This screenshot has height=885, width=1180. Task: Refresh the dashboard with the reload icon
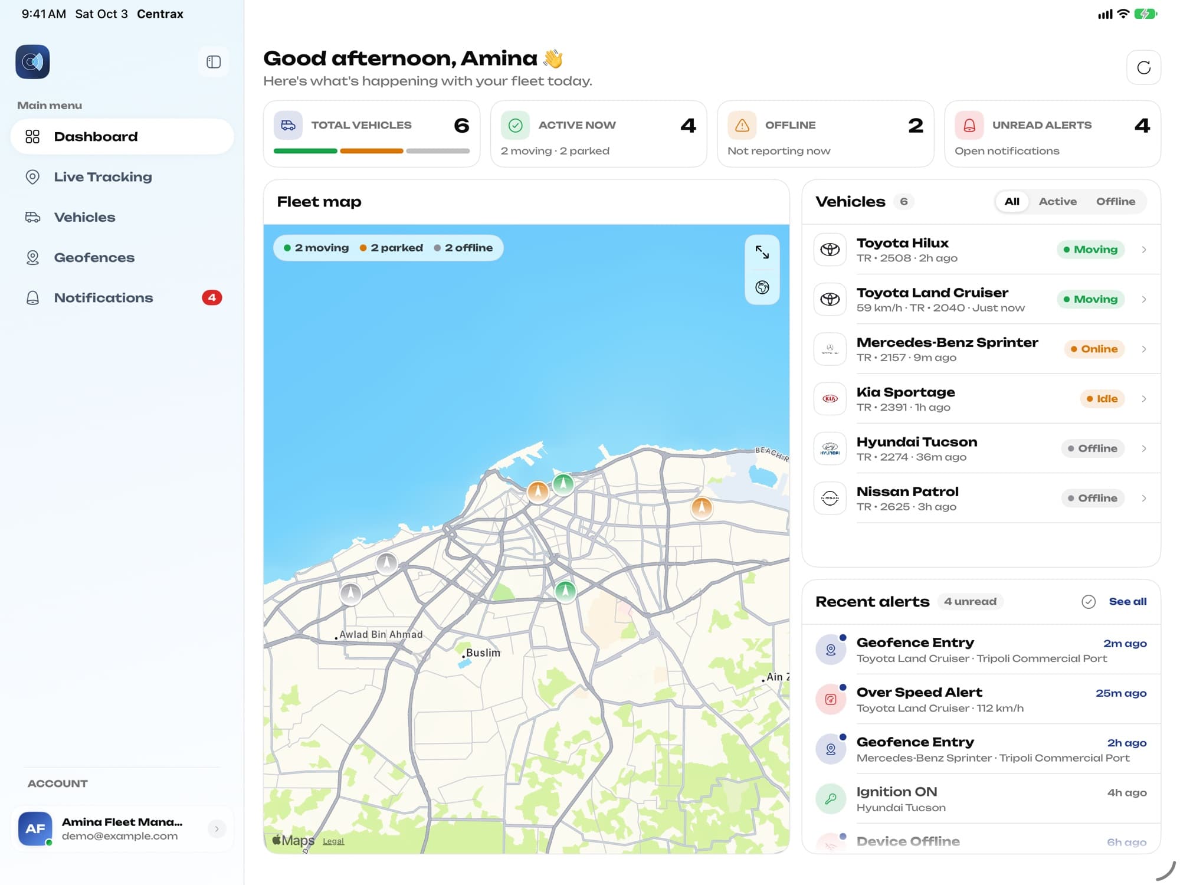click(x=1143, y=67)
